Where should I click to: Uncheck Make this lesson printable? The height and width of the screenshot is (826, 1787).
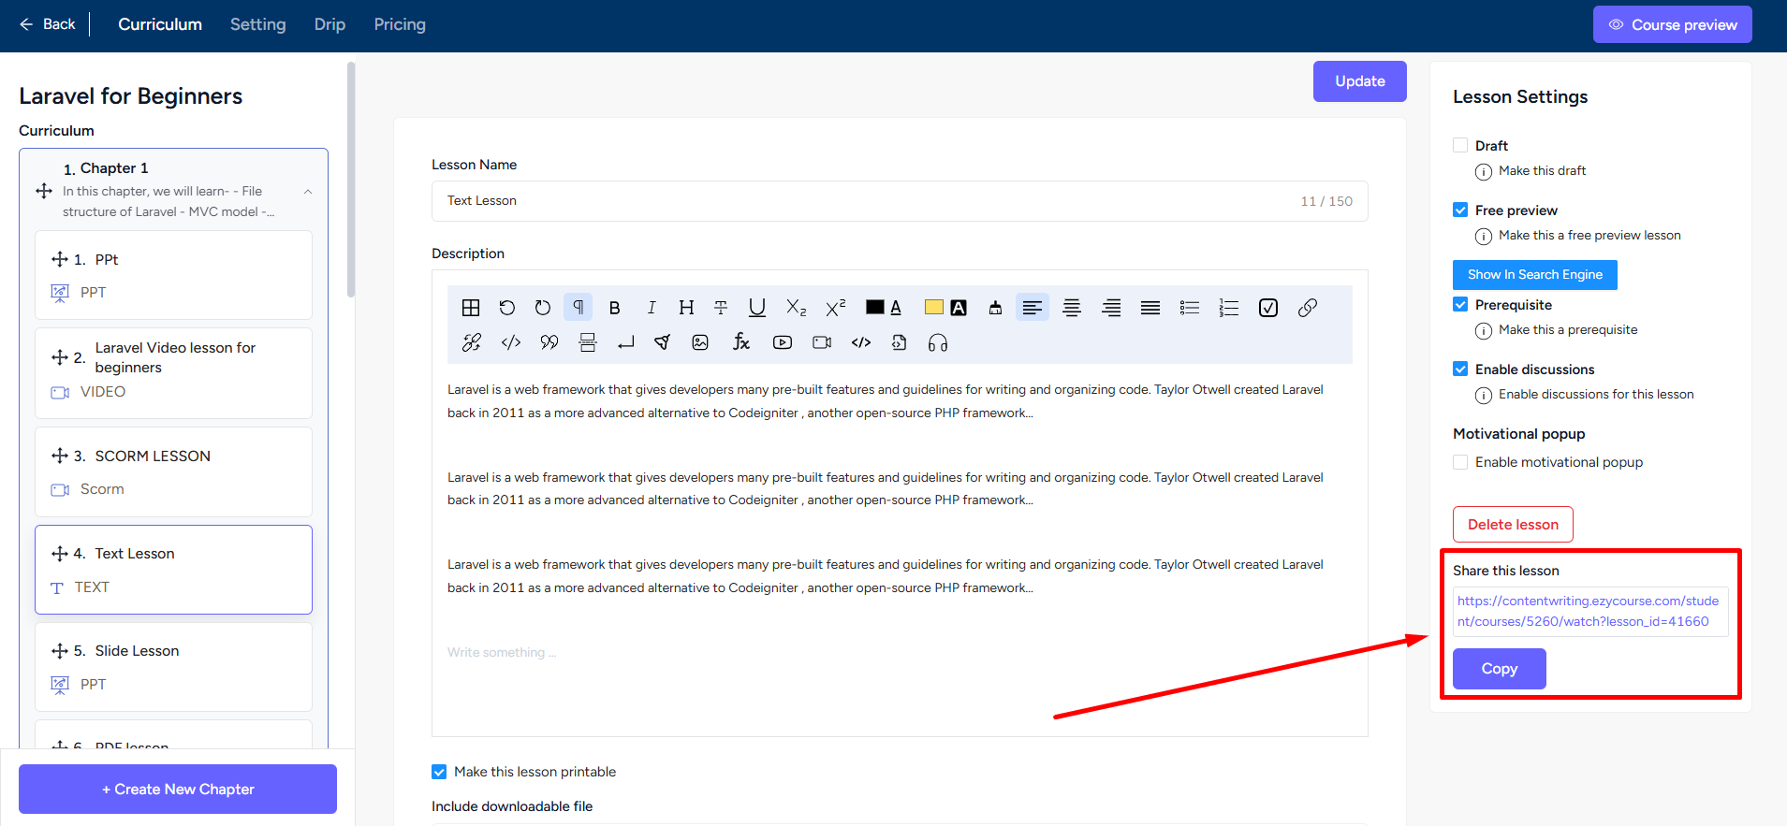(x=439, y=772)
